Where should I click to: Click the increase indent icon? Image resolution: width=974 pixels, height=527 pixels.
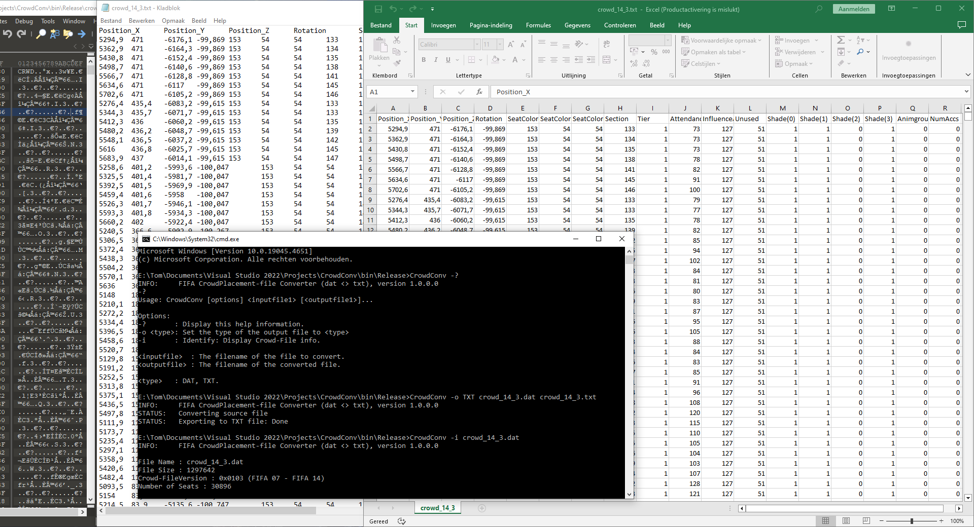pyautogui.click(x=591, y=60)
